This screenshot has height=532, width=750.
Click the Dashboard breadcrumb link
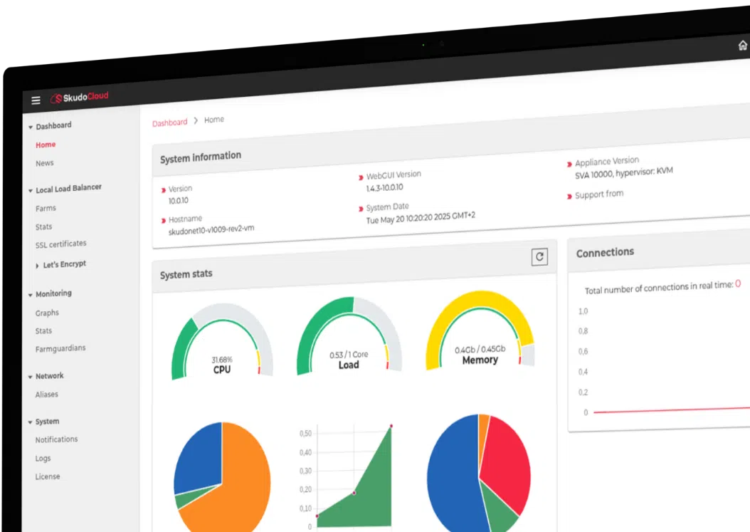(169, 122)
